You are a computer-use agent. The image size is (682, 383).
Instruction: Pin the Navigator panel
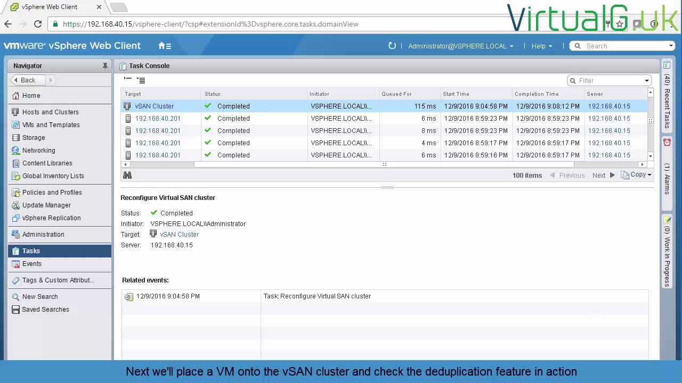click(105, 66)
